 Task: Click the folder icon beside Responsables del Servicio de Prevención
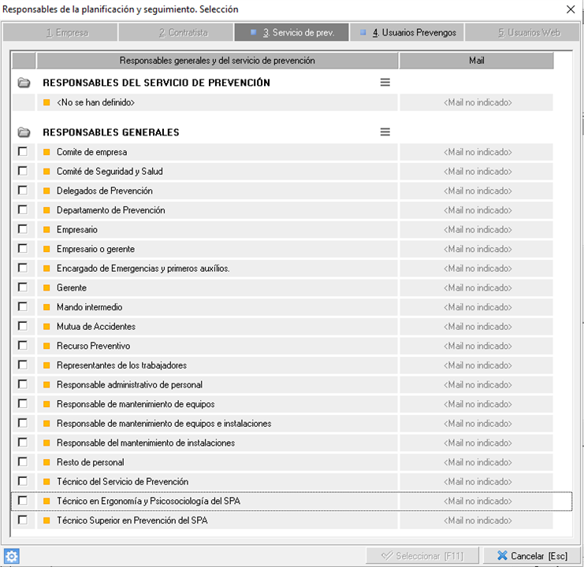[24, 83]
